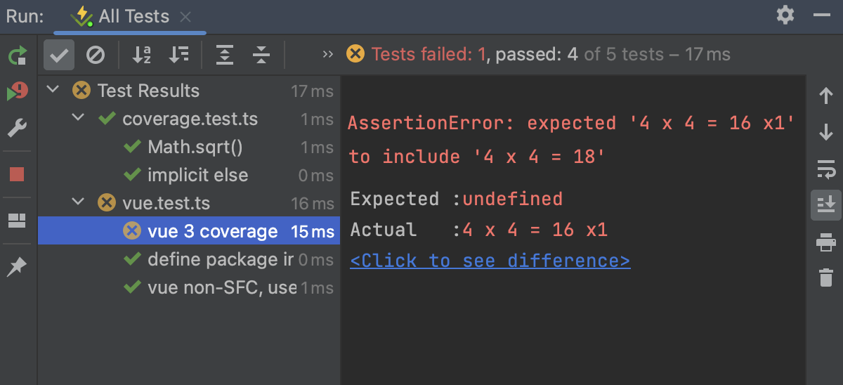Image resolution: width=843 pixels, height=385 pixels.
Task: Jump to previous failed test arrow
Action: (826, 96)
